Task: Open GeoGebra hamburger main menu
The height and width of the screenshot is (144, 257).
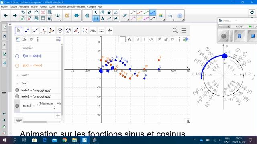Action: click(x=184, y=30)
